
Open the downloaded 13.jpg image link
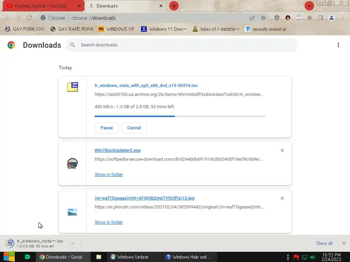click(x=145, y=198)
